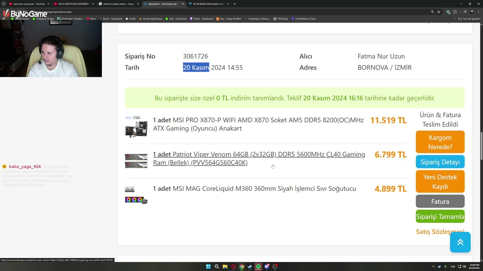Open 'Sipariş Detayı' for order 3061726
Image resolution: width=483 pixels, height=271 pixels.
click(x=440, y=162)
